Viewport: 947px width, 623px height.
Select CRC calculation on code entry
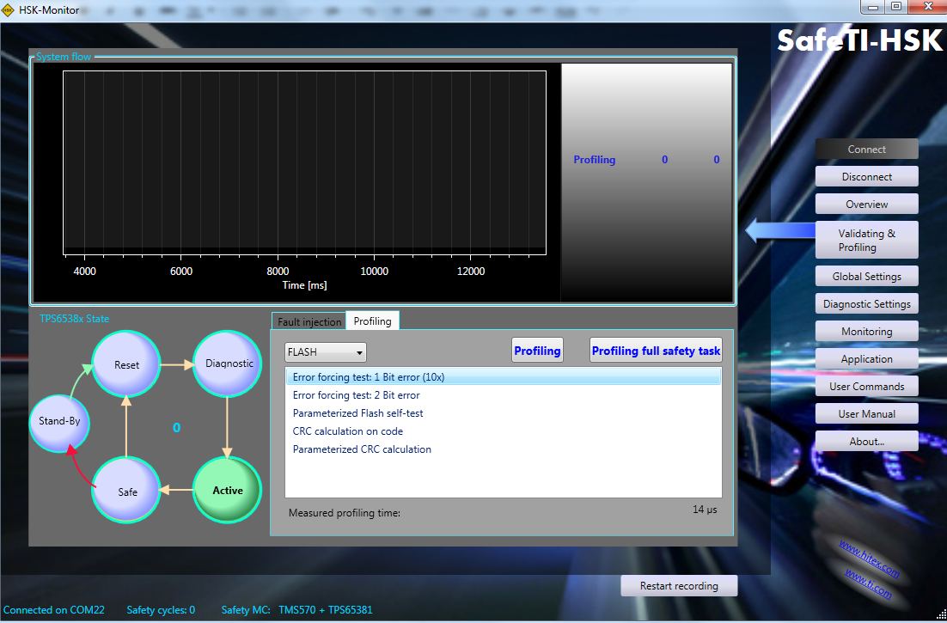[503, 431]
